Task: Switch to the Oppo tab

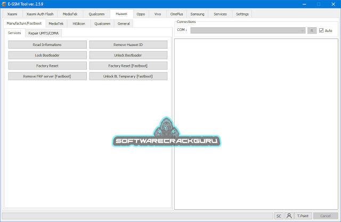Action: (x=141, y=14)
